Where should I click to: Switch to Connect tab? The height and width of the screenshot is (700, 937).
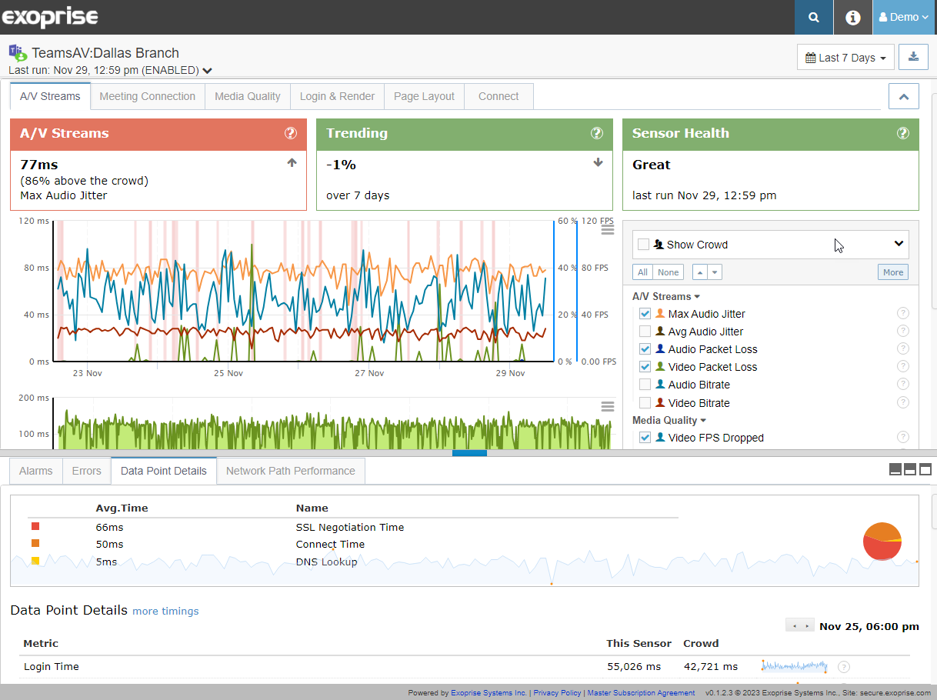499,96
